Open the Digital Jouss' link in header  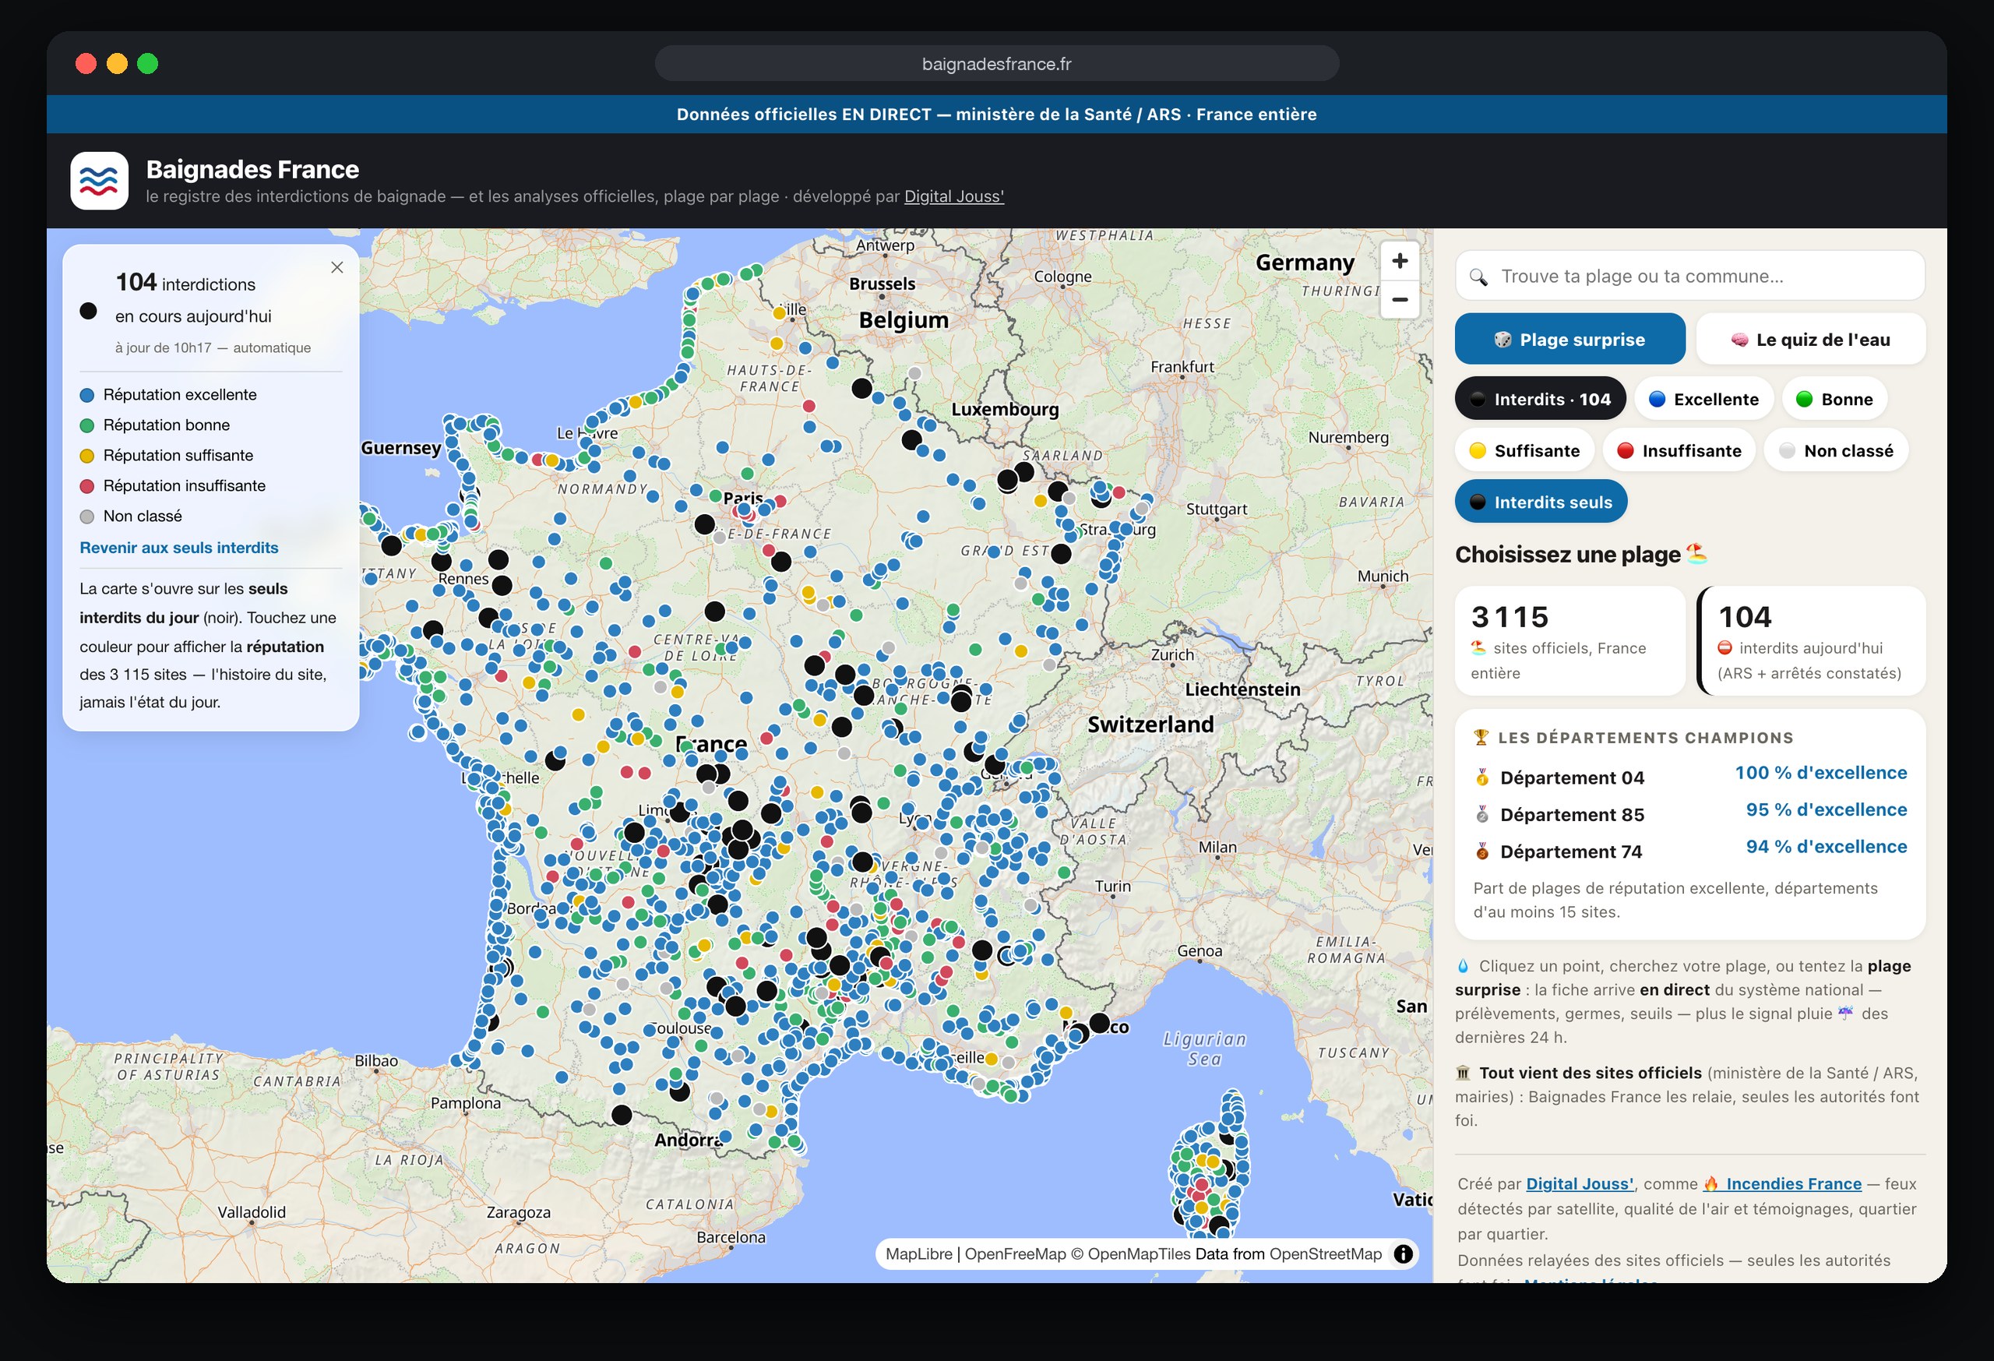[954, 196]
